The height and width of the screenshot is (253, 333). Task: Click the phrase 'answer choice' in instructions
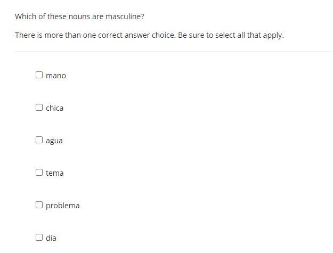point(151,35)
